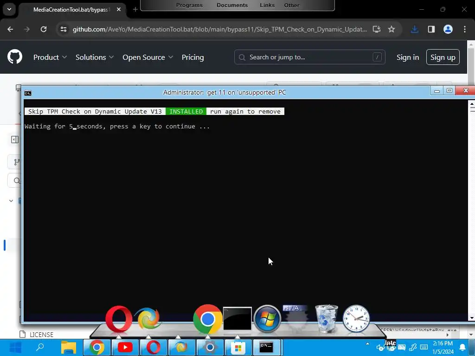Open the chevron tab search dropdown in Chrome
The width and height of the screenshot is (475, 356).
coord(9,9)
